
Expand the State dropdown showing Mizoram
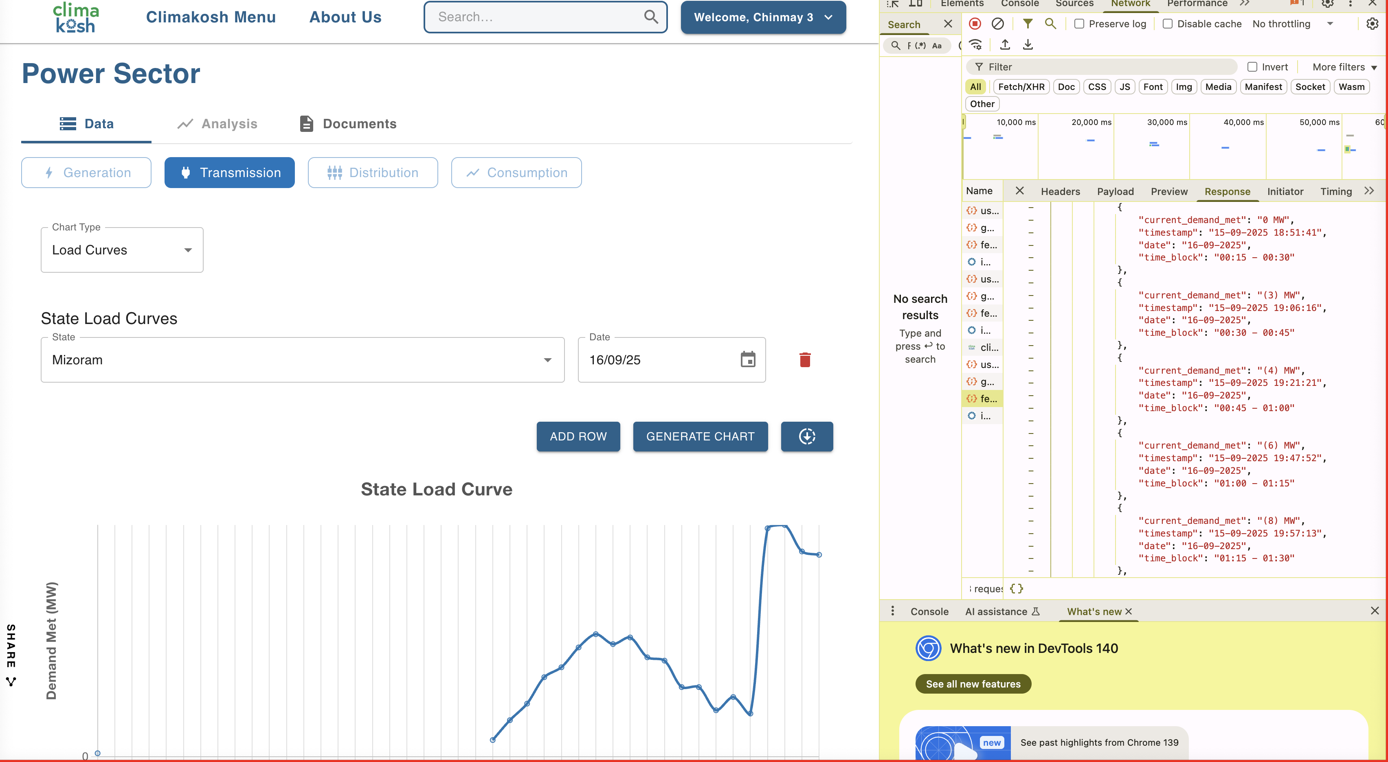(302, 360)
